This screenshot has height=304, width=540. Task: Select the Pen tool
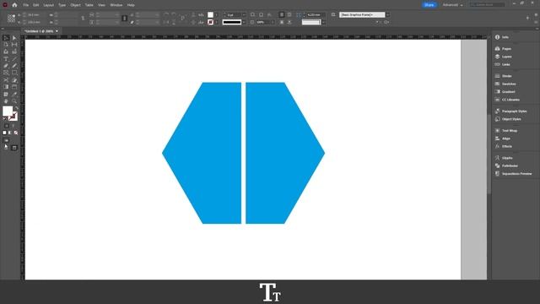(6, 66)
